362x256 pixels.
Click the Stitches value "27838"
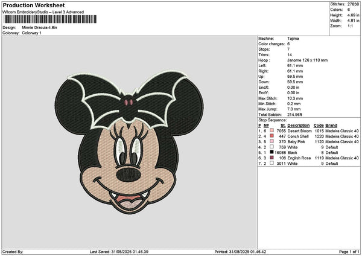(x=353, y=4)
